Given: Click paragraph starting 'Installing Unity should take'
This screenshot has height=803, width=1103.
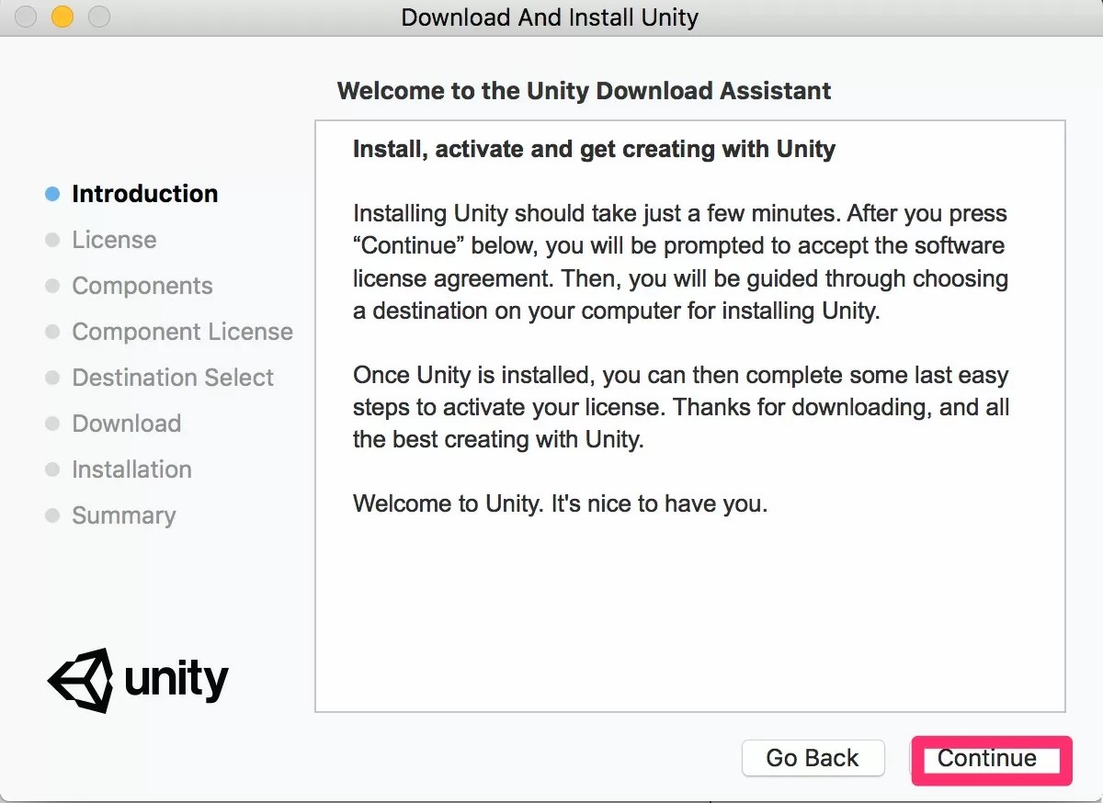Looking at the screenshot, I should tap(680, 262).
